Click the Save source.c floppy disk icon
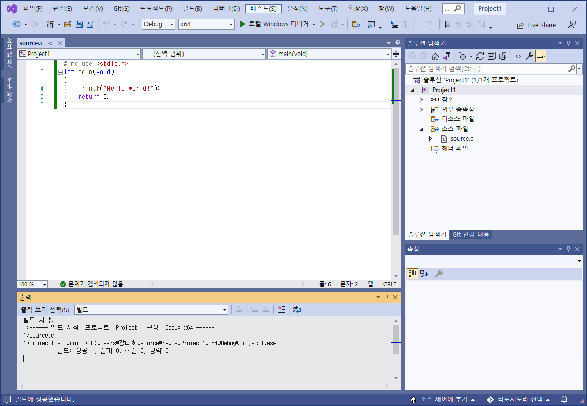Screen dimensions: 587x406 (79, 24)
